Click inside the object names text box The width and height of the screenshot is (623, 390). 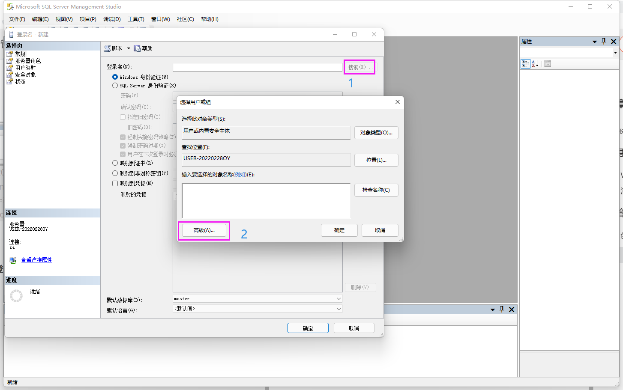(266, 201)
